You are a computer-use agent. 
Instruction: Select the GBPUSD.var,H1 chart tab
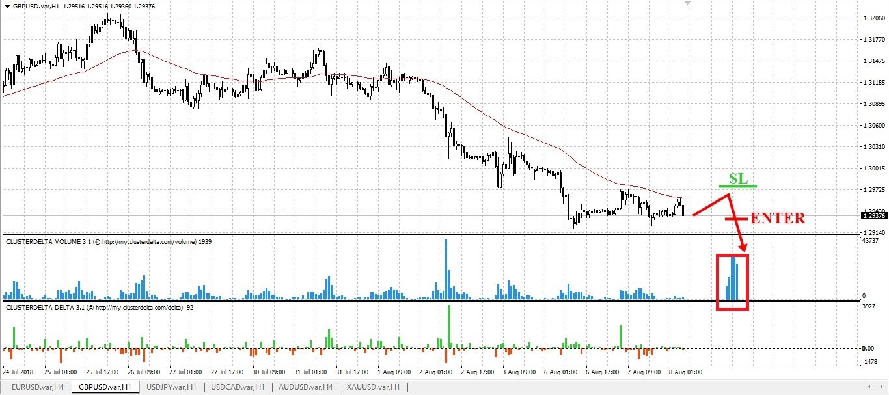tap(105, 387)
